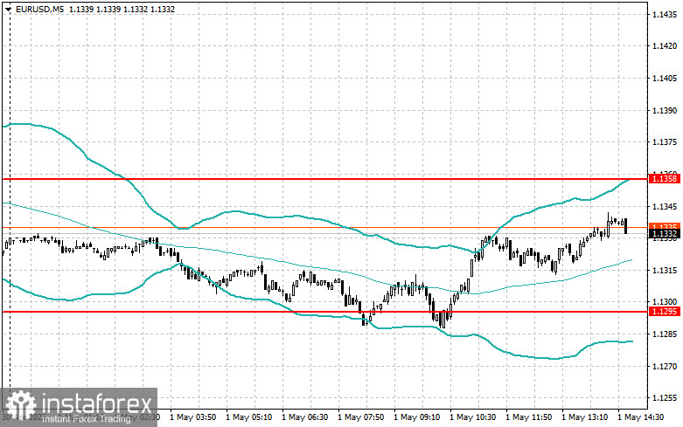
Task: Click the 1 May 07:50 time label
Action: pos(360,417)
